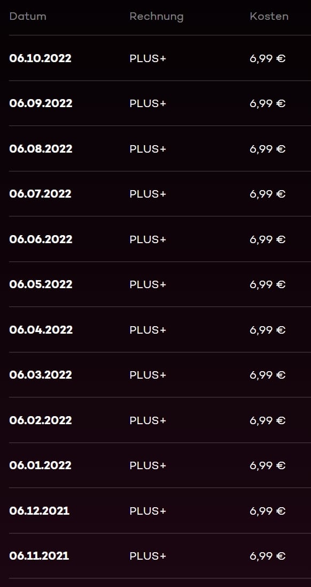
Task: Select the 06.08.2022 billing date
Action: pyautogui.click(x=41, y=149)
